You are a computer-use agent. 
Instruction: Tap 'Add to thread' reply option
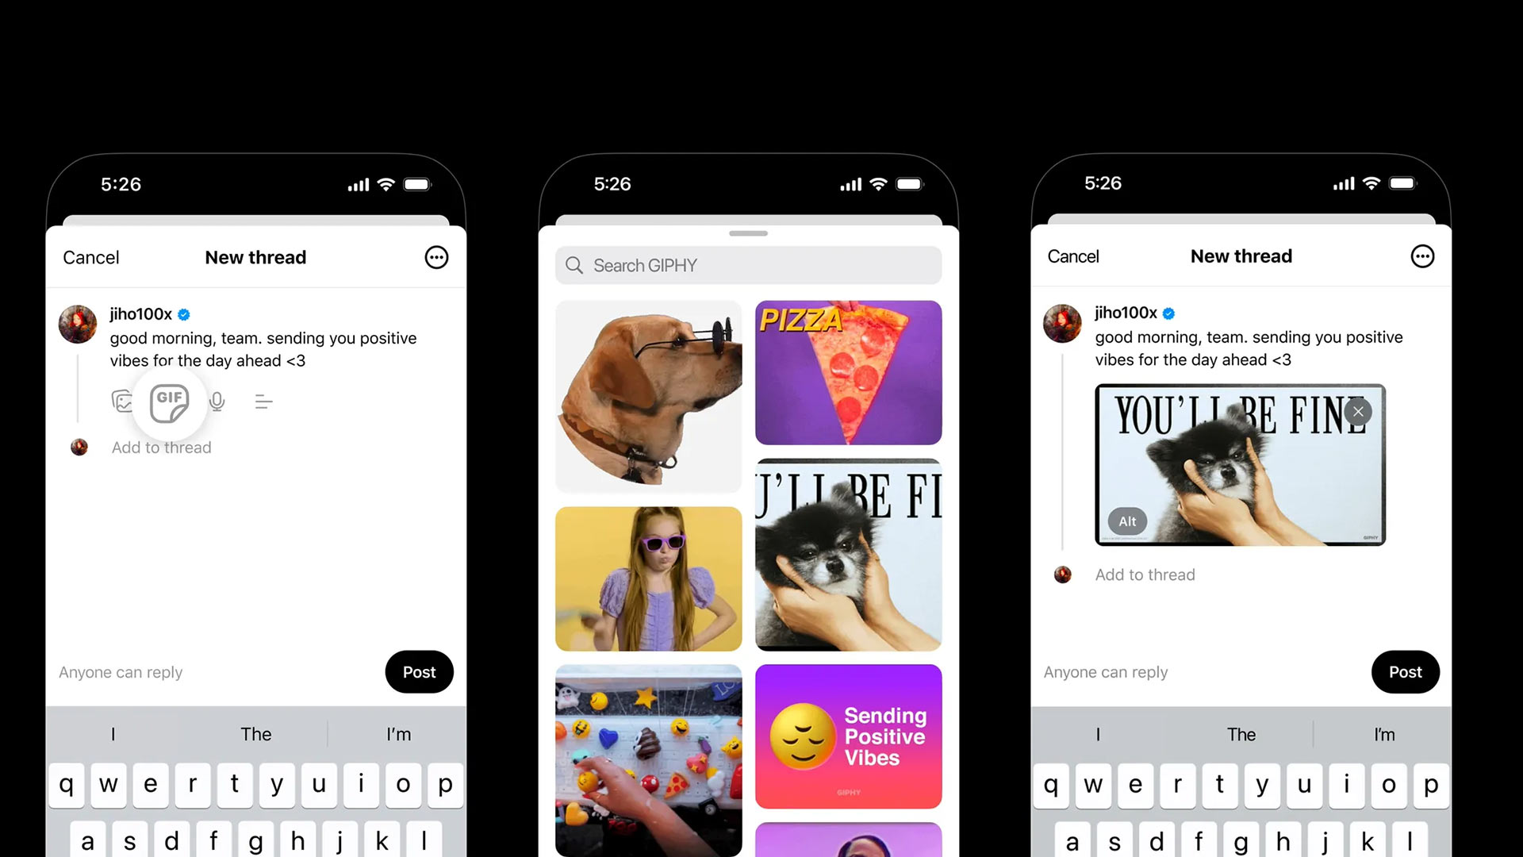click(x=161, y=447)
